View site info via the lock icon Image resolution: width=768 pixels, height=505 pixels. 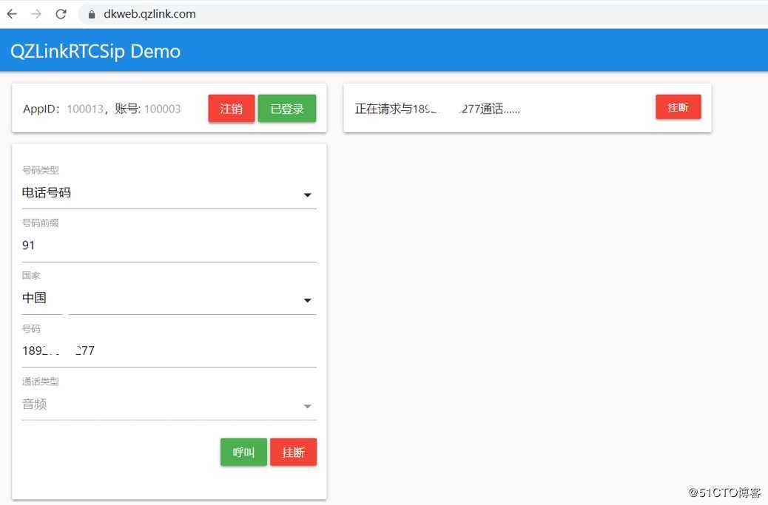[x=91, y=14]
